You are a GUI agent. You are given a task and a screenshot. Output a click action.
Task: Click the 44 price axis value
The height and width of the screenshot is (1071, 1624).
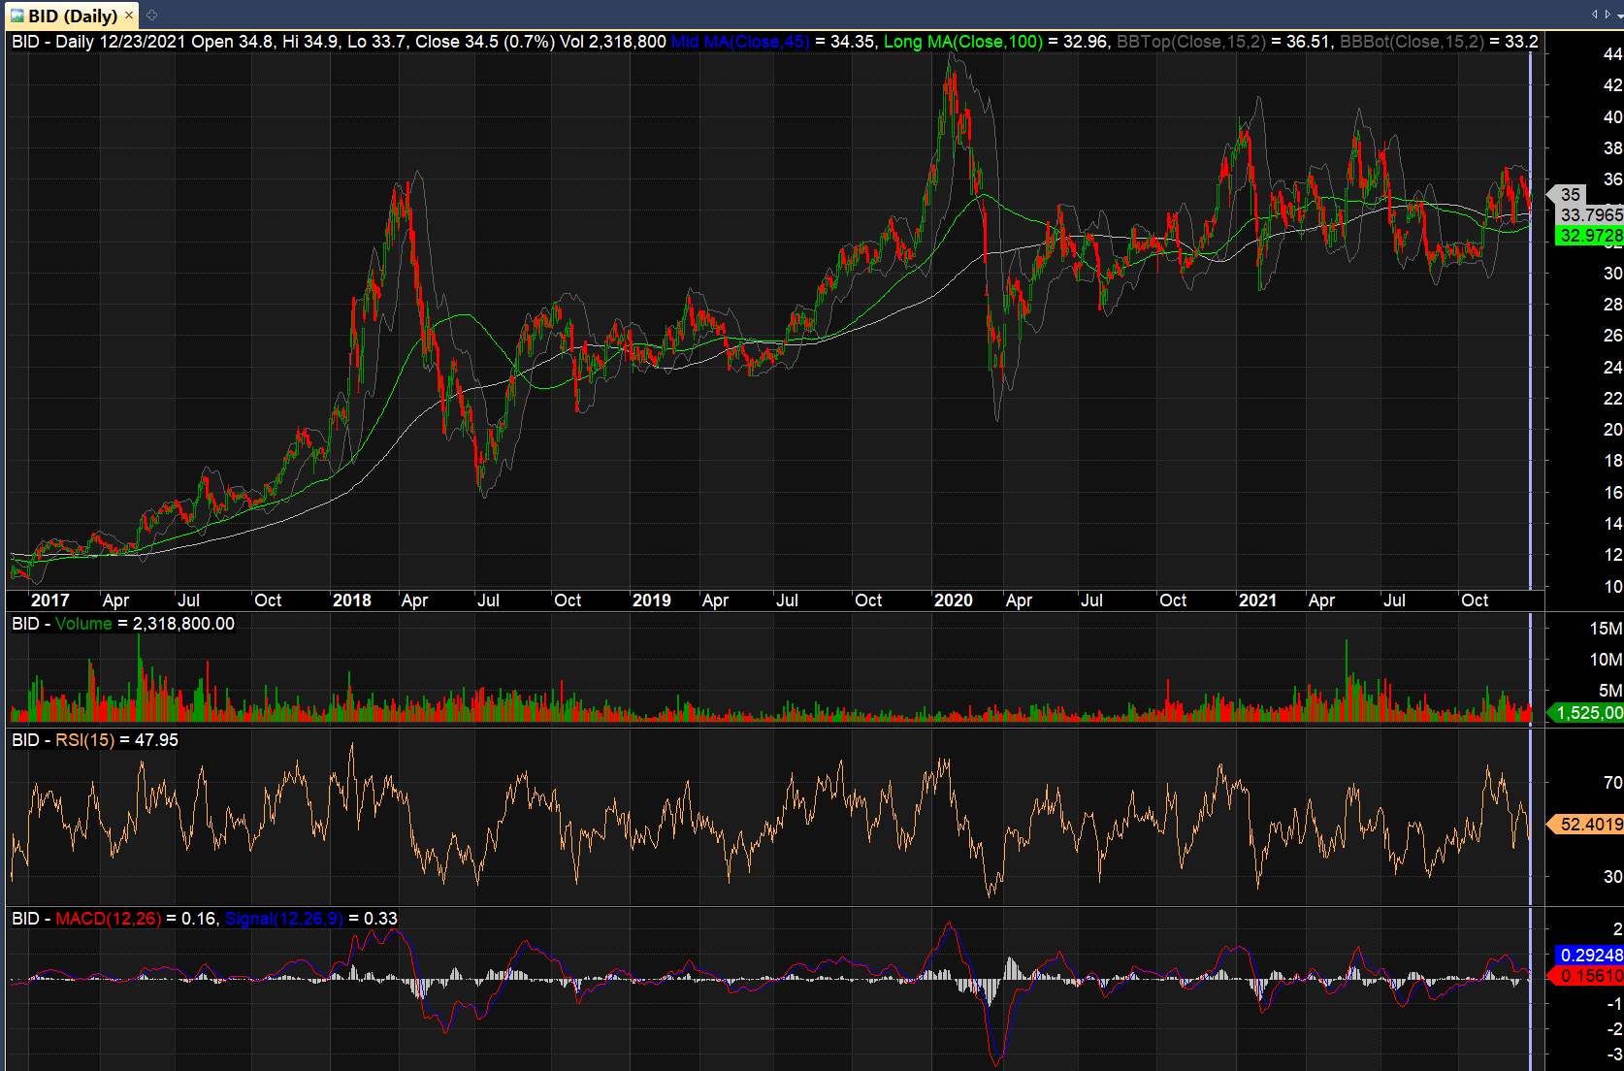tap(1612, 54)
